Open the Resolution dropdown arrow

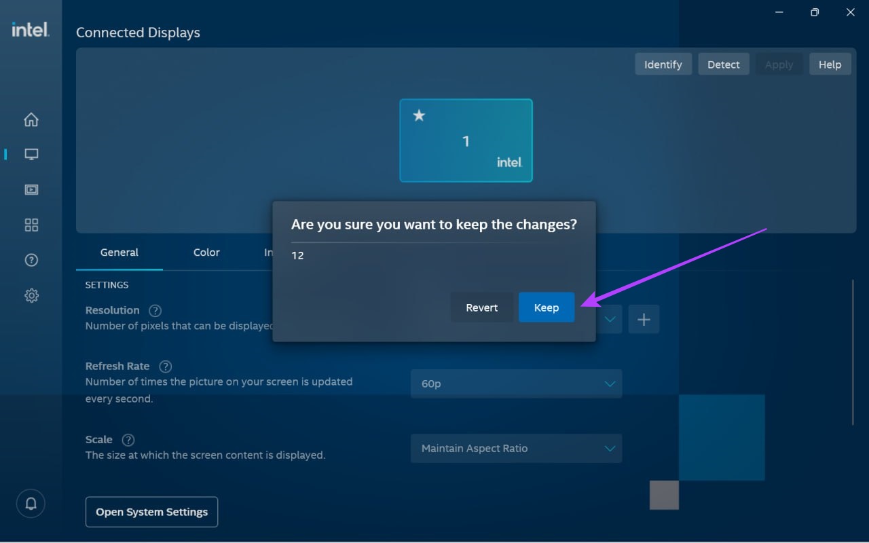click(610, 319)
